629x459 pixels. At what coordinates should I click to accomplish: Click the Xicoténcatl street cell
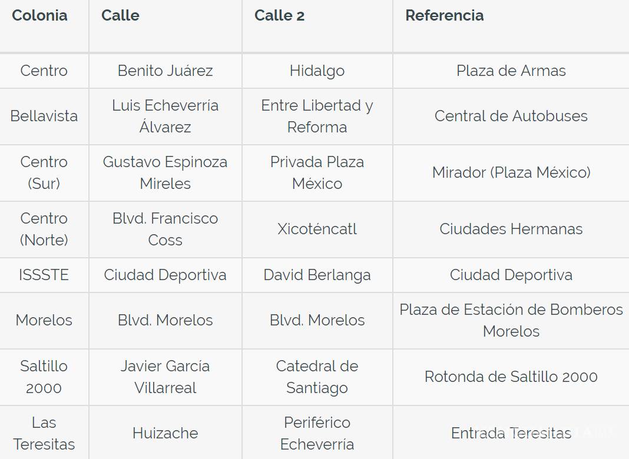(x=317, y=229)
